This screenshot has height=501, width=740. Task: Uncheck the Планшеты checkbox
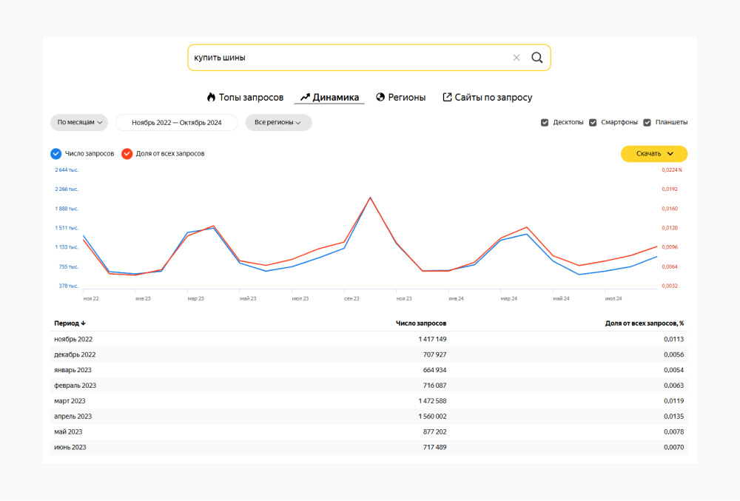click(647, 122)
